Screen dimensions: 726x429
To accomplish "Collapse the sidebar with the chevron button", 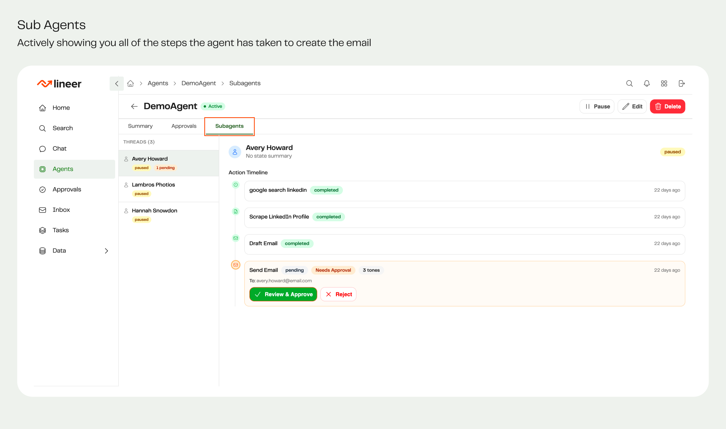I will tap(116, 84).
